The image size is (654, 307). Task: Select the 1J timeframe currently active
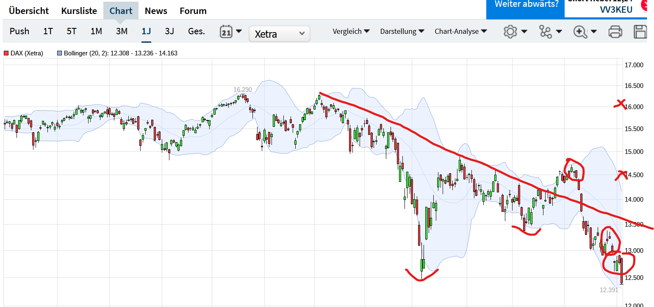click(x=146, y=31)
